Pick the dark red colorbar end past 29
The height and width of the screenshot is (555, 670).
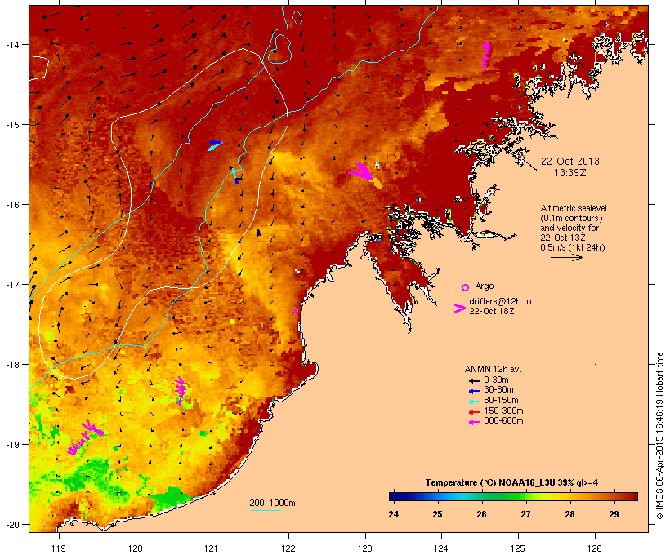pyautogui.click(x=633, y=496)
